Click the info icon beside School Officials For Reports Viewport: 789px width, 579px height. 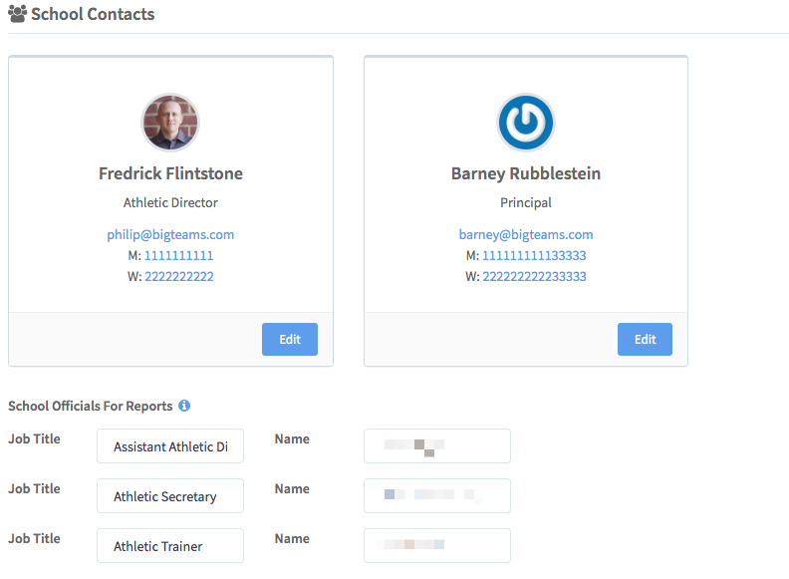184,406
